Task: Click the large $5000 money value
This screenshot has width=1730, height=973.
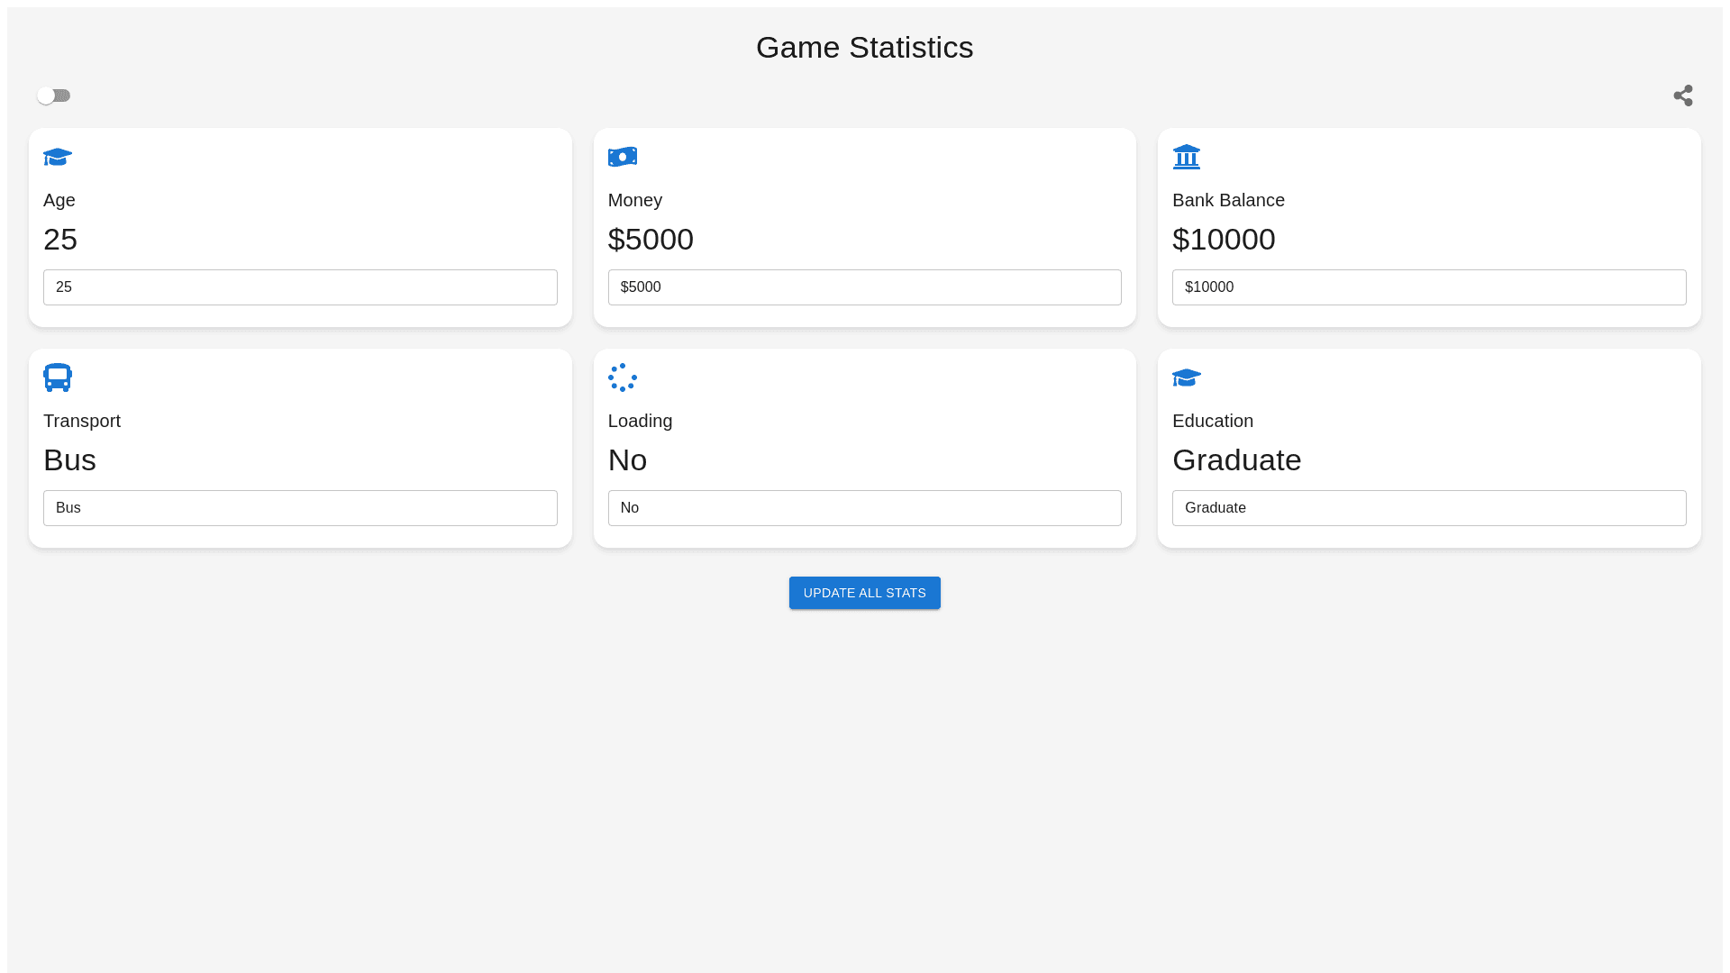Action: click(651, 240)
